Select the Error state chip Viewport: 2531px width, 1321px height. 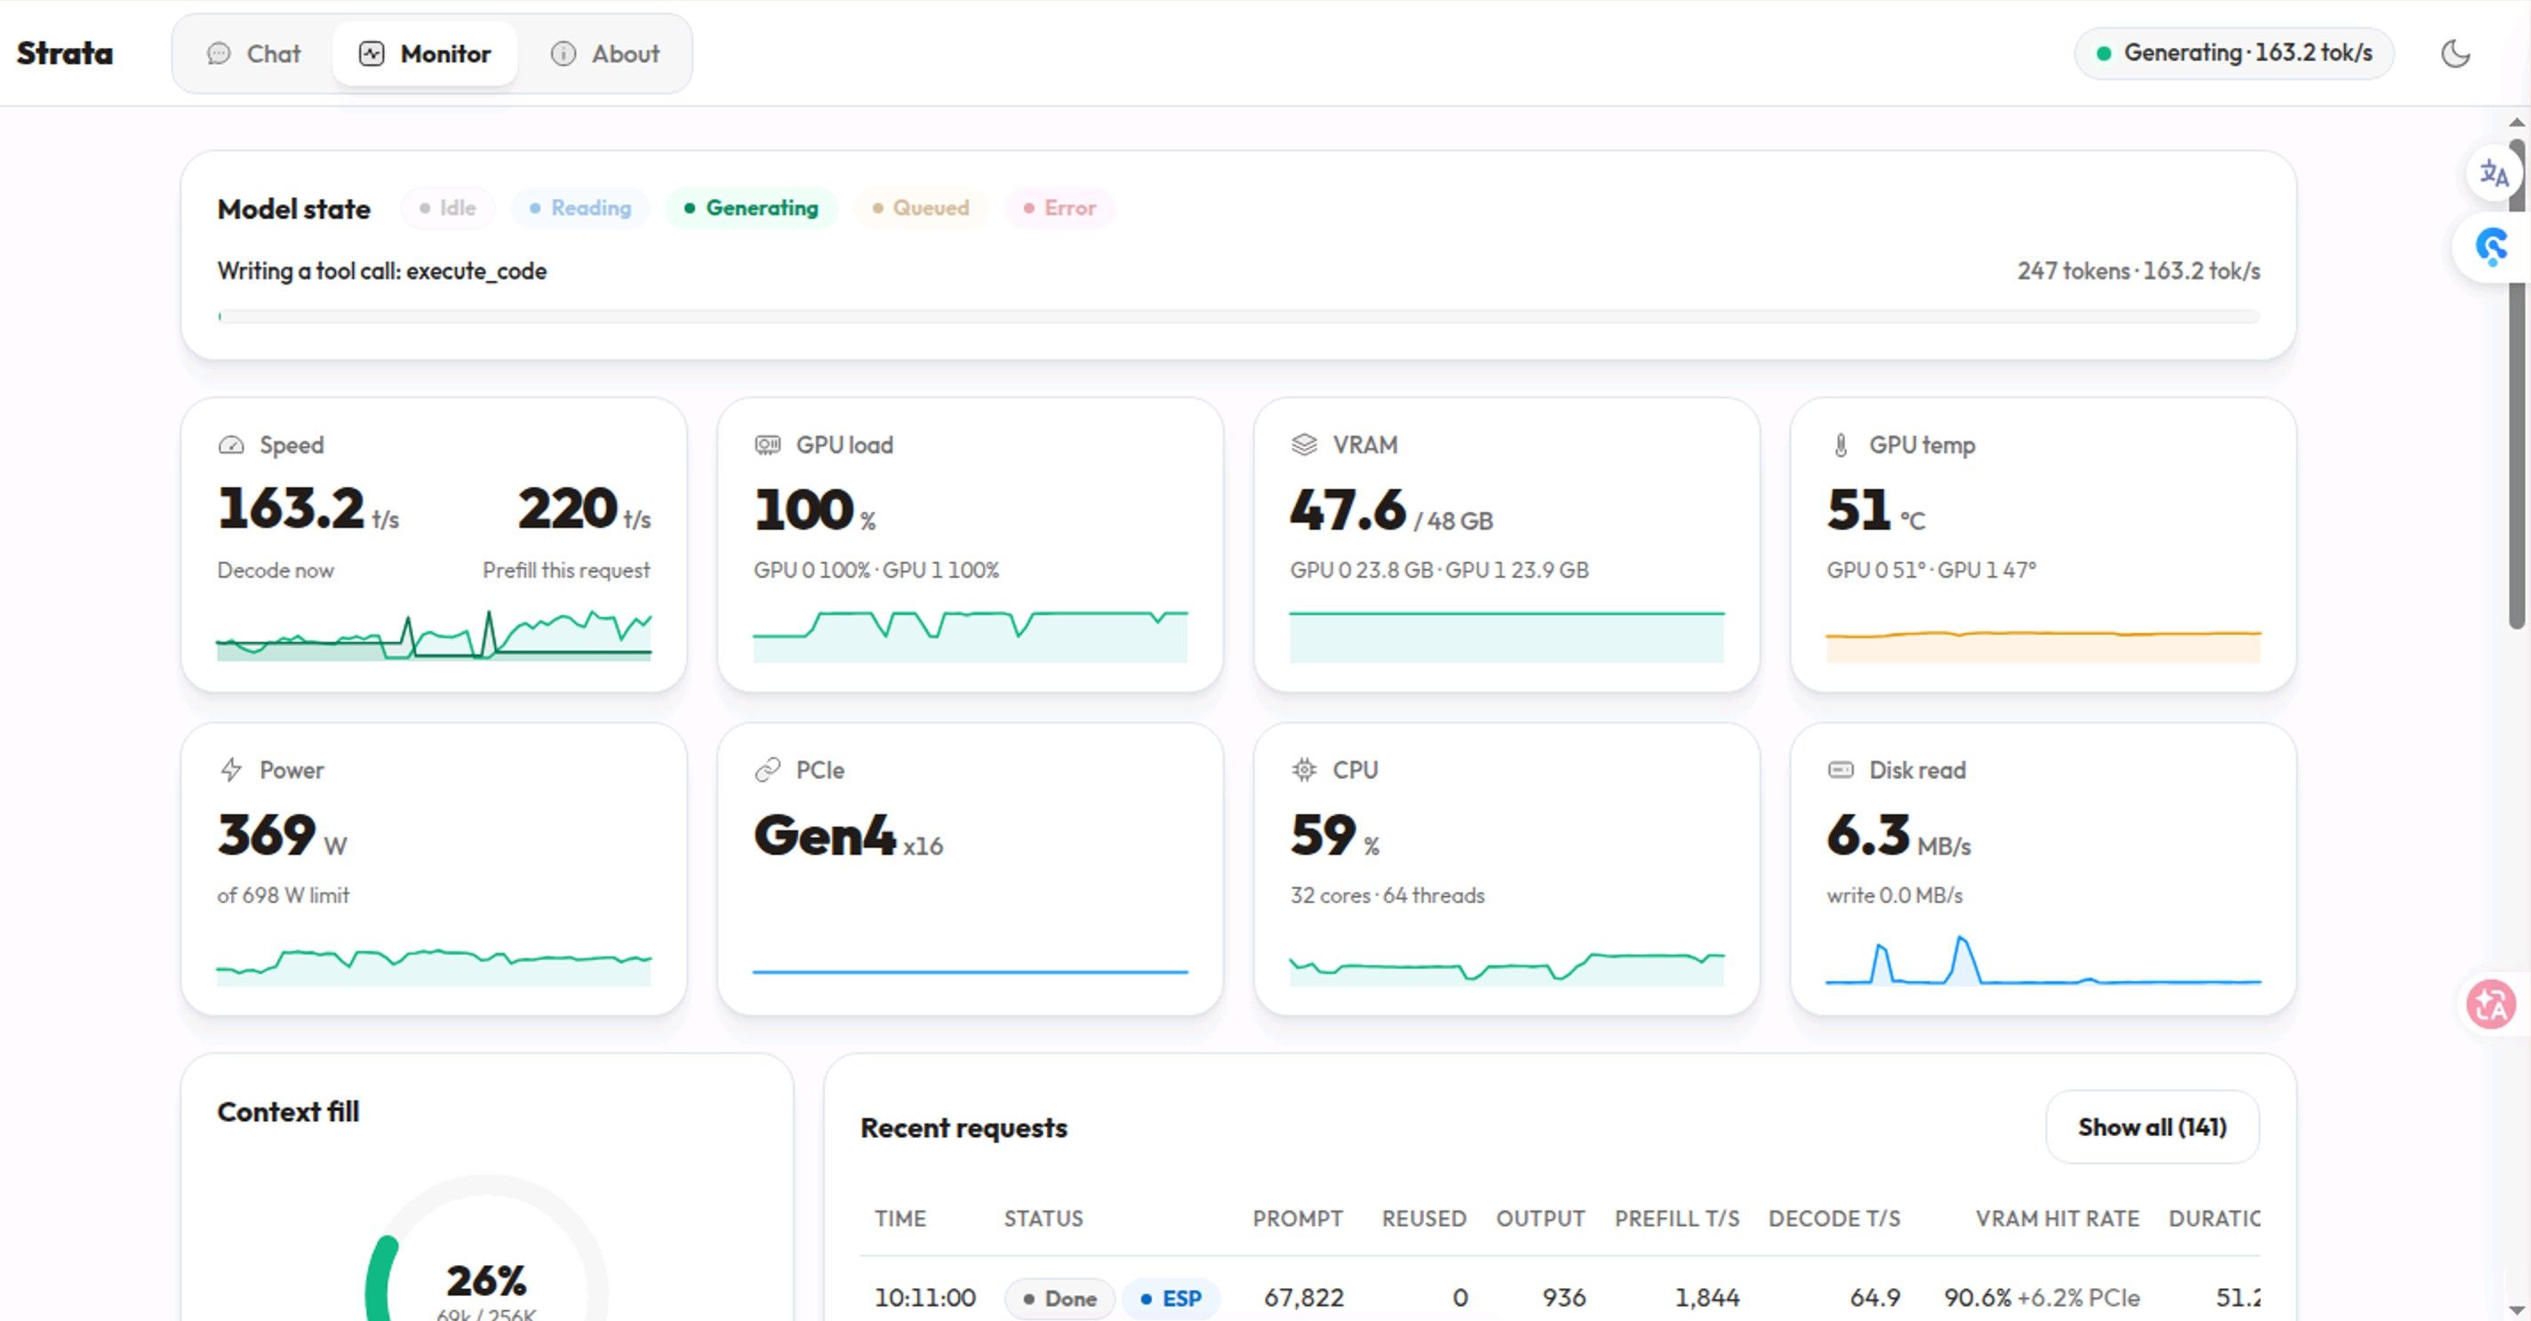click(1059, 208)
